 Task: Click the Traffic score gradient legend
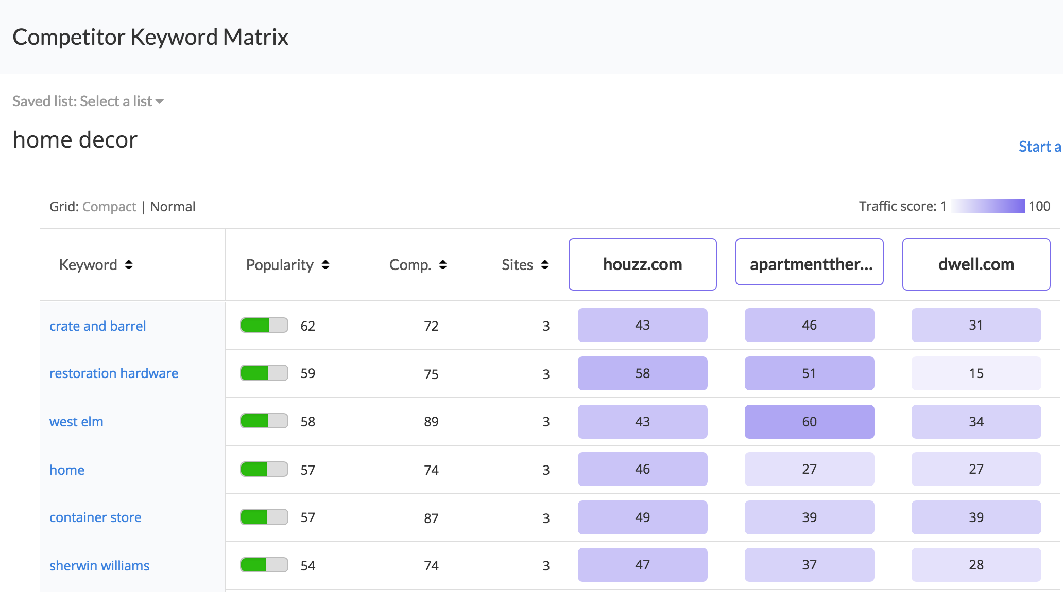[987, 206]
